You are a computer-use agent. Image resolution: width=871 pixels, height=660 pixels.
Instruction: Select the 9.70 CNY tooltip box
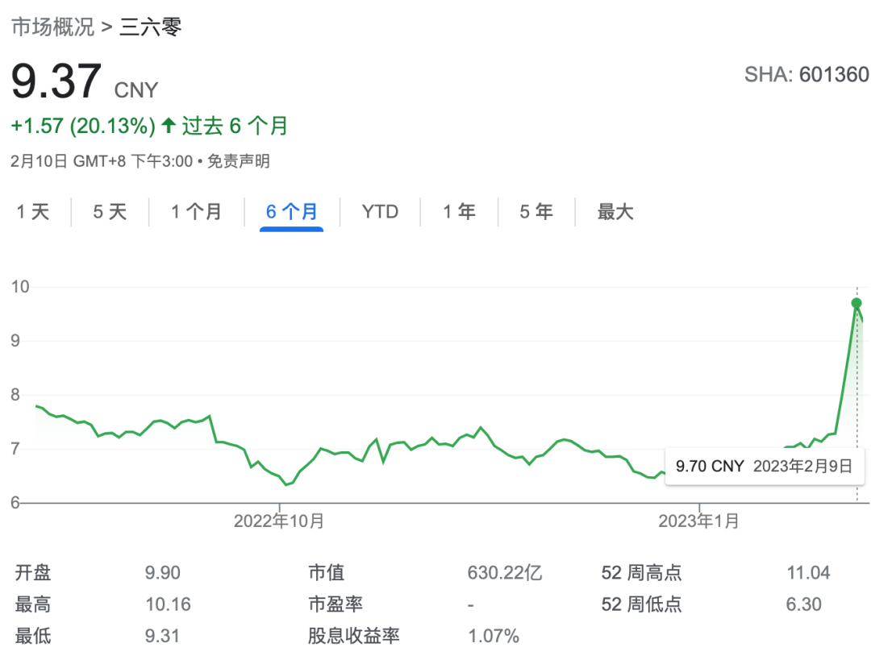point(765,466)
